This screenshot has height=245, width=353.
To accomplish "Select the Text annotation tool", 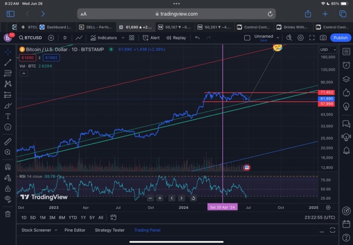I will (8, 116).
